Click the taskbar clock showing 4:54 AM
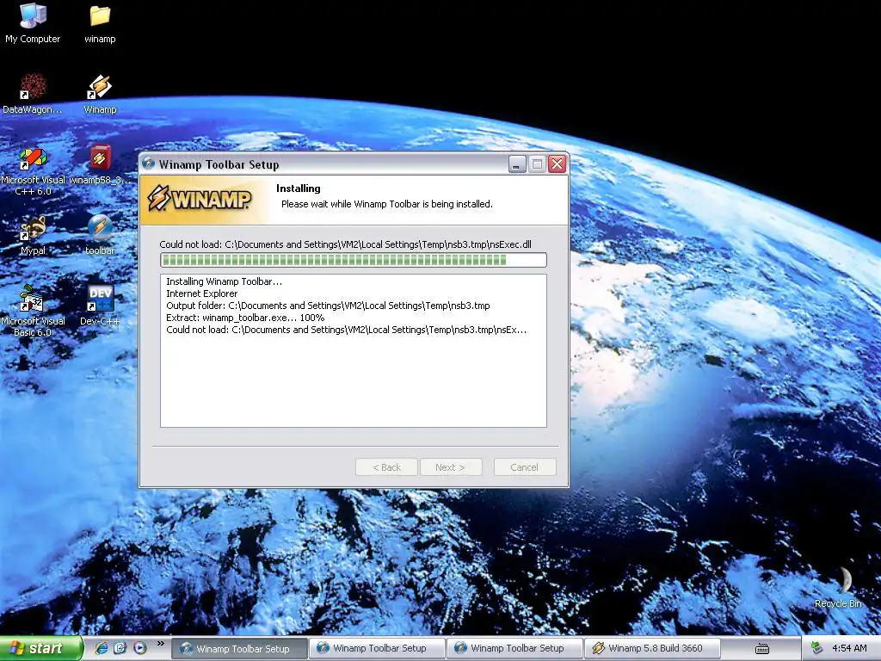Screen dimensions: 881x661 pyautogui.click(x=849, y=648)
